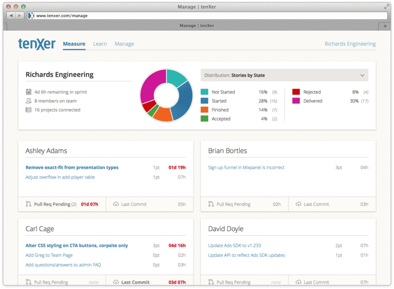Click the Delivered magenta legend swatch
This screenshot has width=394, height=289.
(x=296, y=101)
